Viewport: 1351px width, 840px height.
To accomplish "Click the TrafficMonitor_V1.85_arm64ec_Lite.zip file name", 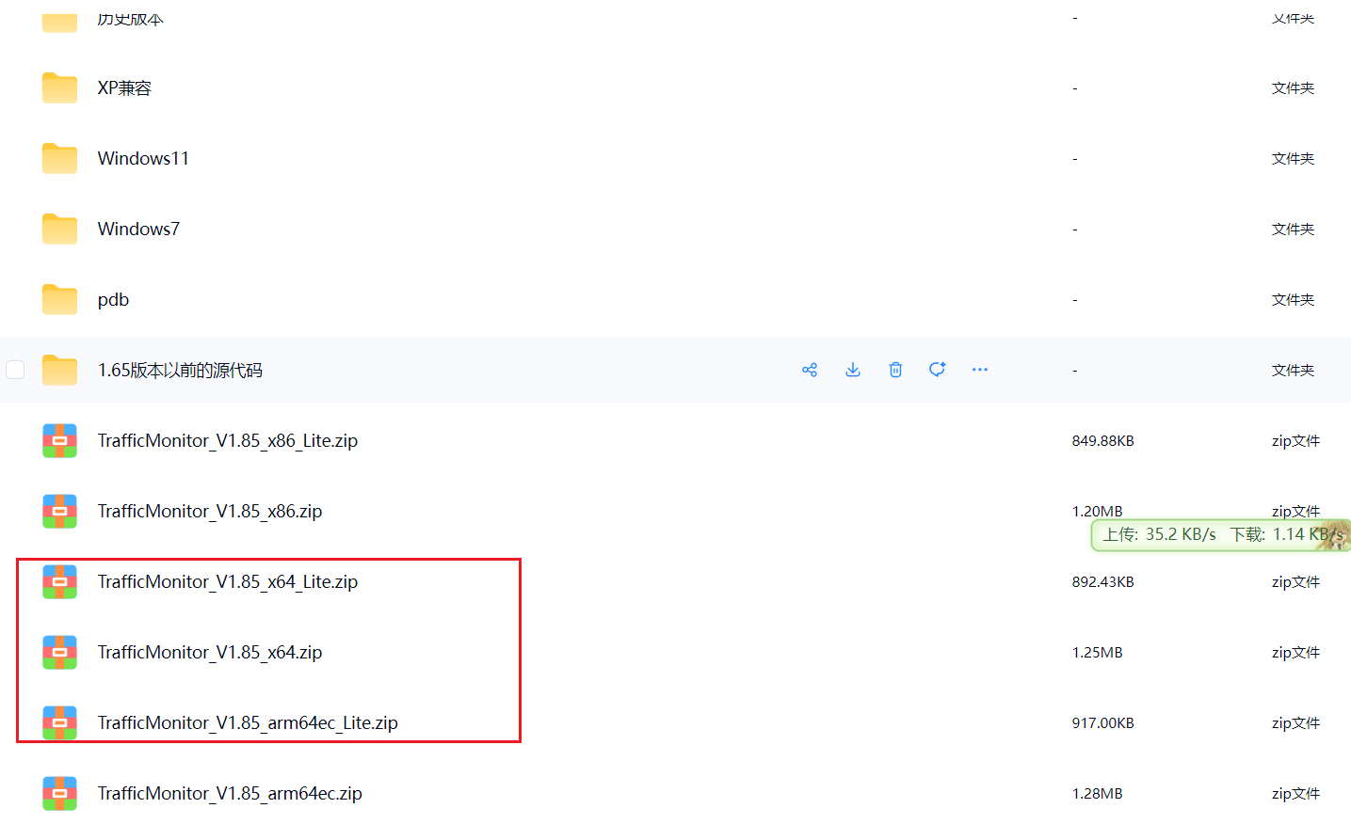I will point(248,723).
